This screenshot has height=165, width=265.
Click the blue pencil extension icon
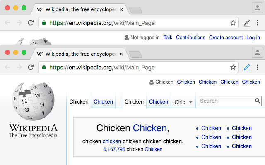tap(247, 67)
